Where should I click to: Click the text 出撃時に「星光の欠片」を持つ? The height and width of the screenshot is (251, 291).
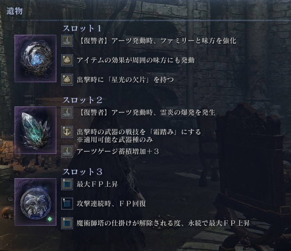126,80
